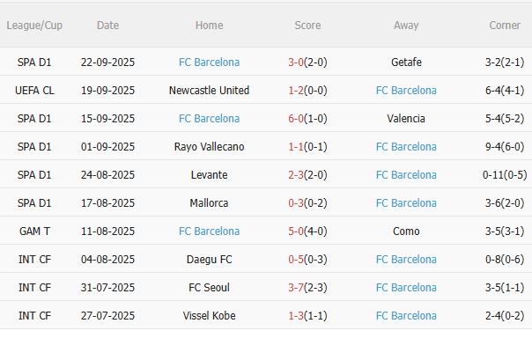Open FC Barcelona away link in Vissel Kobe row
532x338 pixels.
tap(406, 315)
